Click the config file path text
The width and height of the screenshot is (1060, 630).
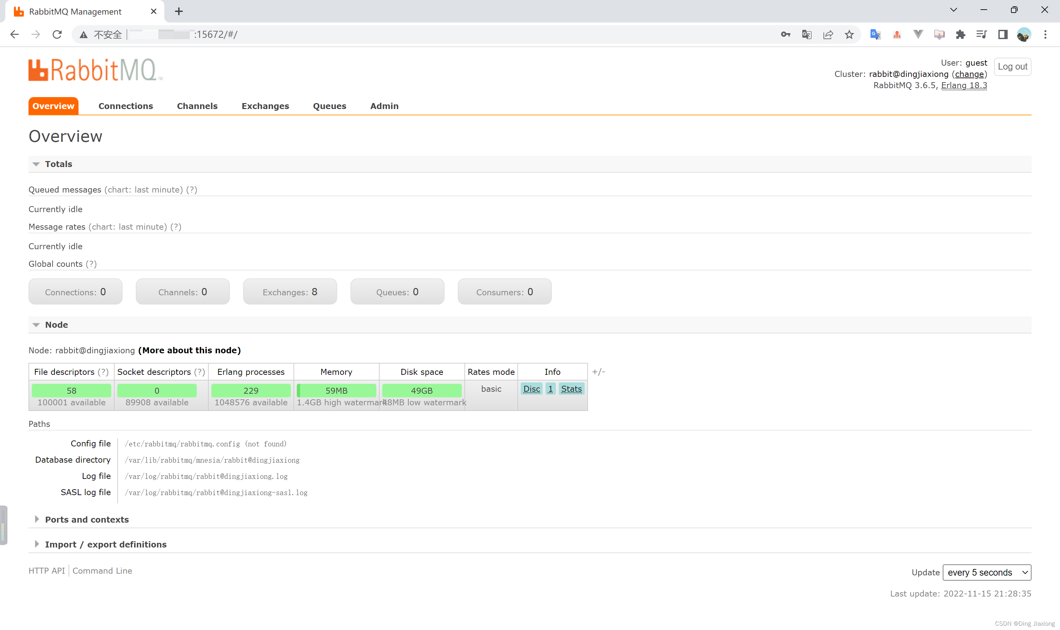(205, 444)
